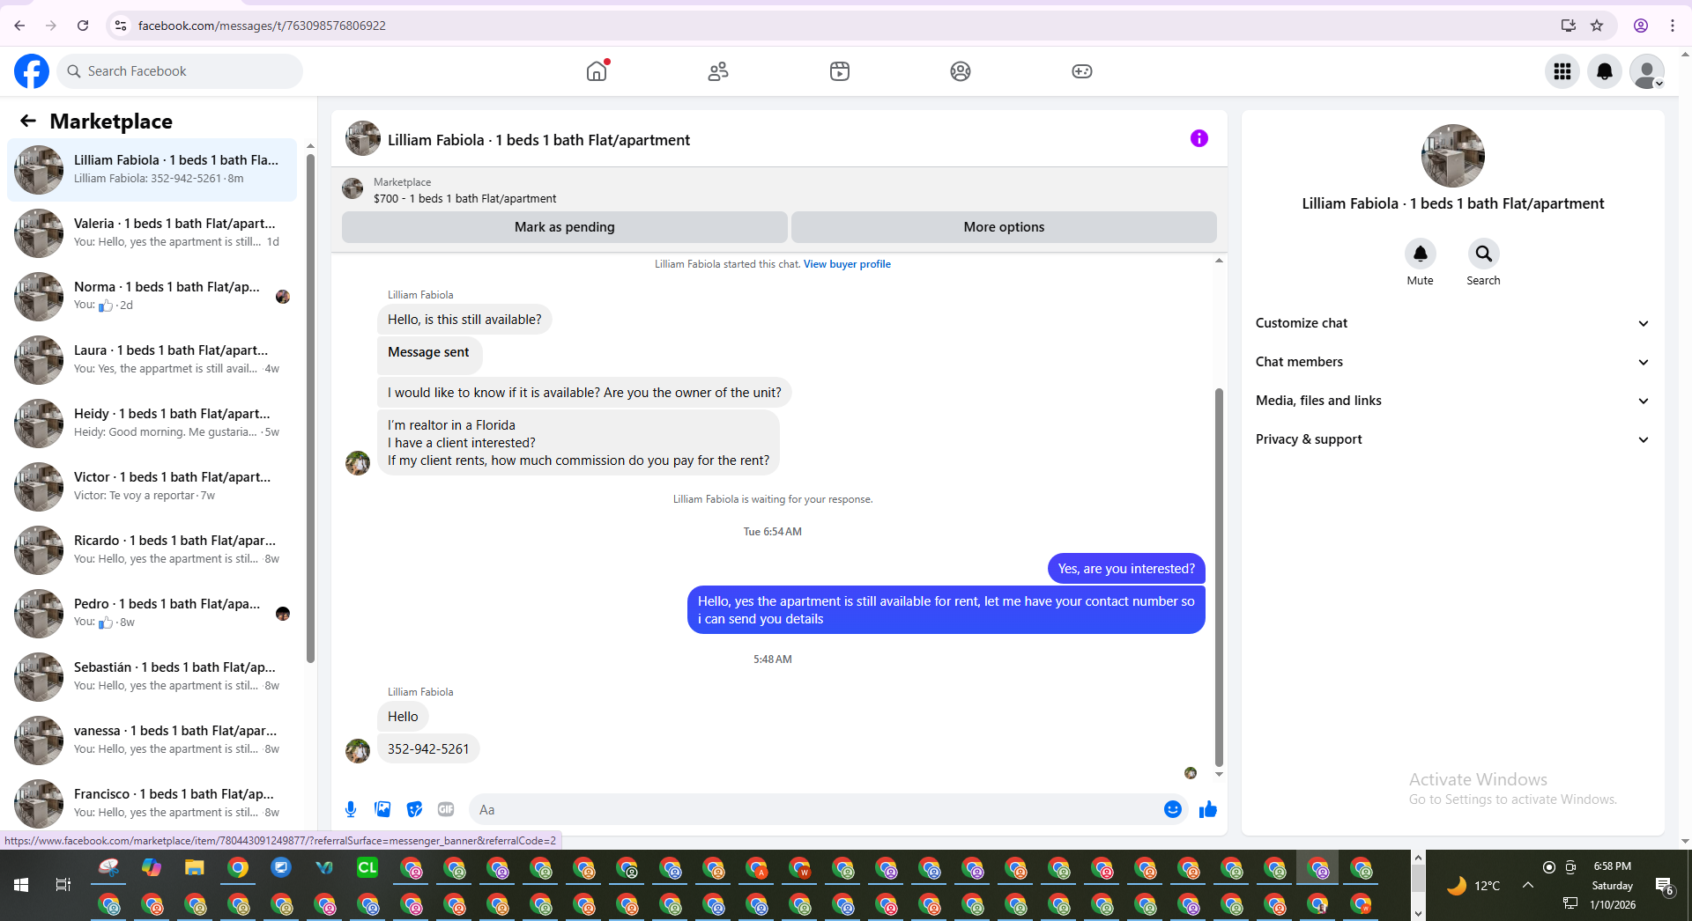The height and width of the screenshot is (921, 1692).
Task: Open the Home feed icon
Action: point(597,71)
